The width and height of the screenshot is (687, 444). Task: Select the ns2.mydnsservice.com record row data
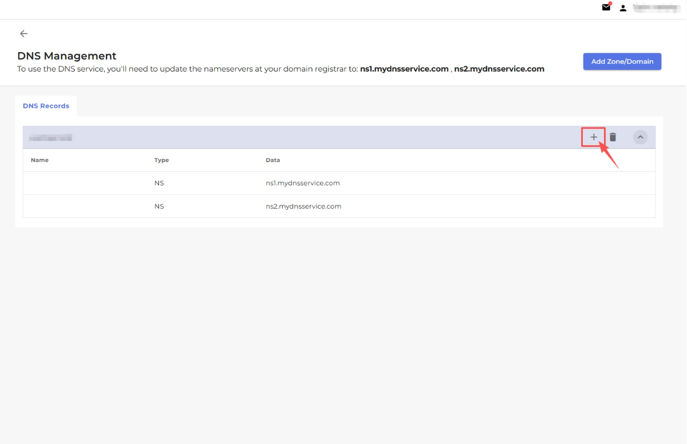click(x=303, y=207)
